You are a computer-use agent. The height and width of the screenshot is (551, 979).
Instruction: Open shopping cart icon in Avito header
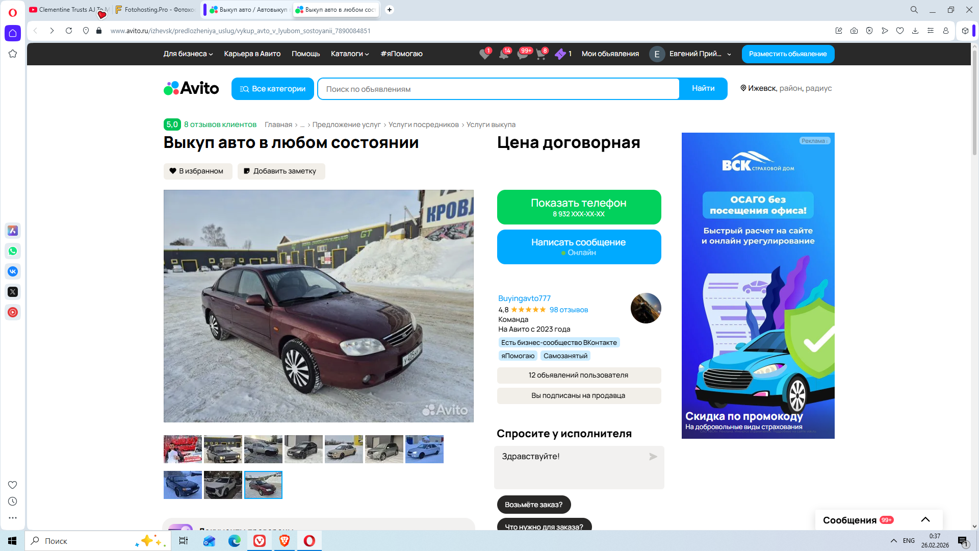click(x=541, y=54)
